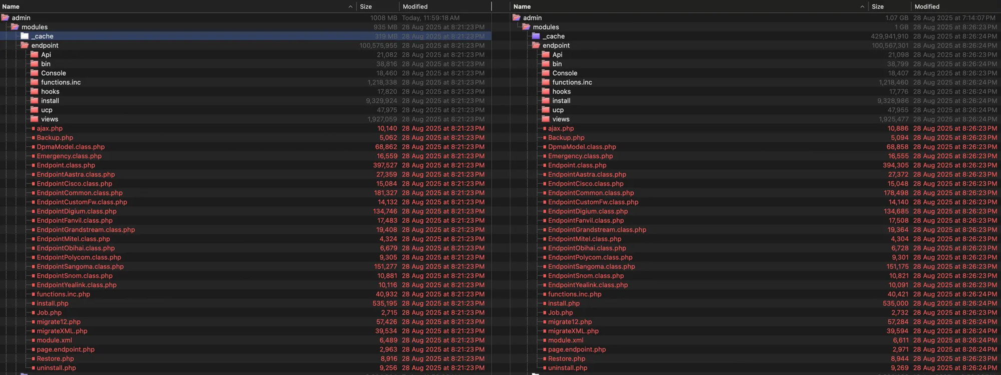This screenshot has height=375, width=1001.
Task: Select page.endpoint.php in the right pane
Action: [577, 349]
